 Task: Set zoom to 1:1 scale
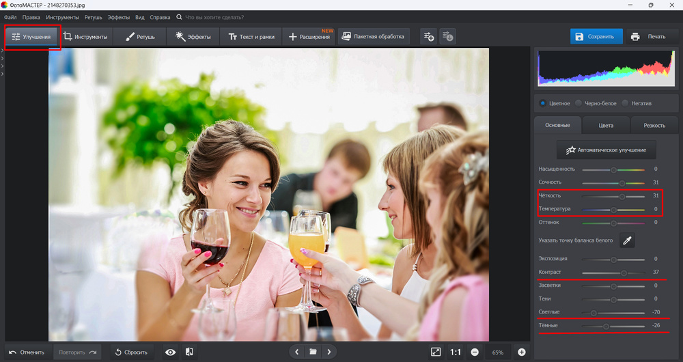coord(456,352)
